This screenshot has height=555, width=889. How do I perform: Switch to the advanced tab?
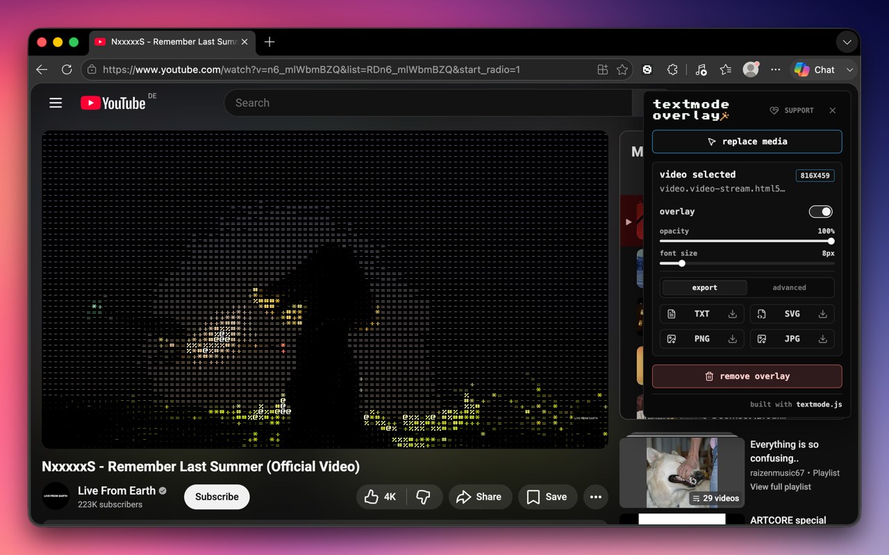790,287
